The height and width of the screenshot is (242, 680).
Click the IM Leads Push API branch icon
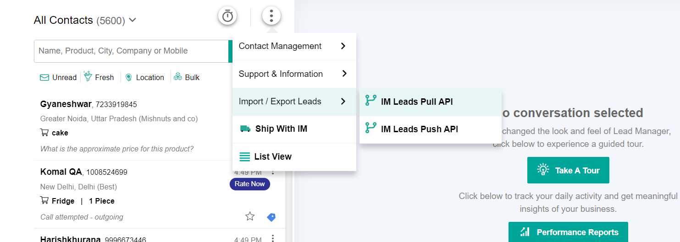pos(370,128)
